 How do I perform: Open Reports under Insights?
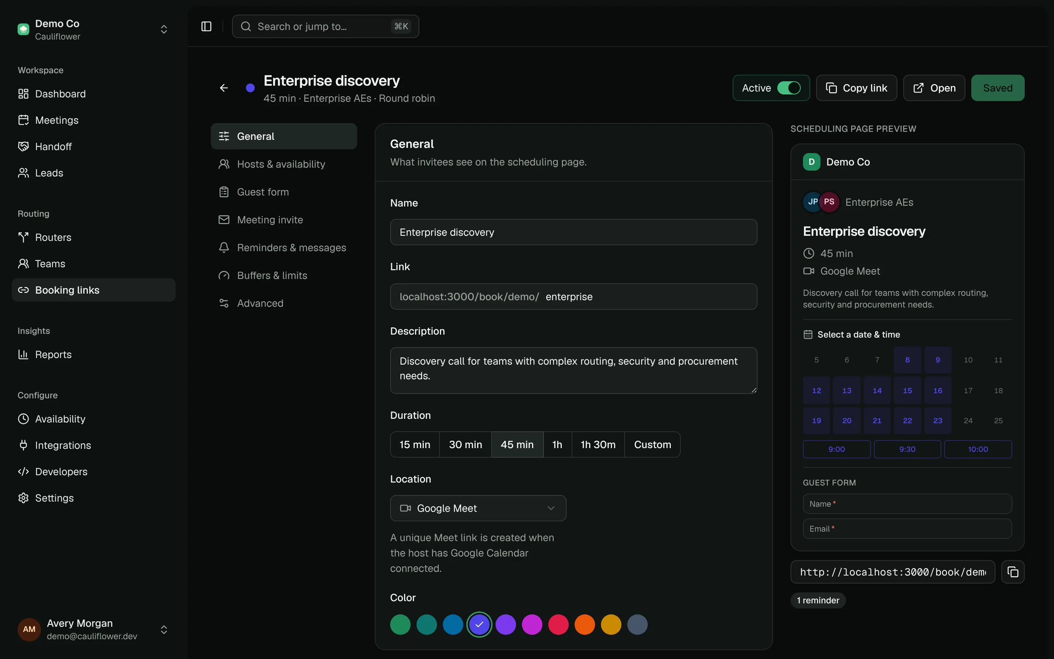tap(94, 355)
